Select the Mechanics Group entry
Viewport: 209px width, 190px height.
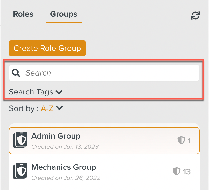[104, 171]
